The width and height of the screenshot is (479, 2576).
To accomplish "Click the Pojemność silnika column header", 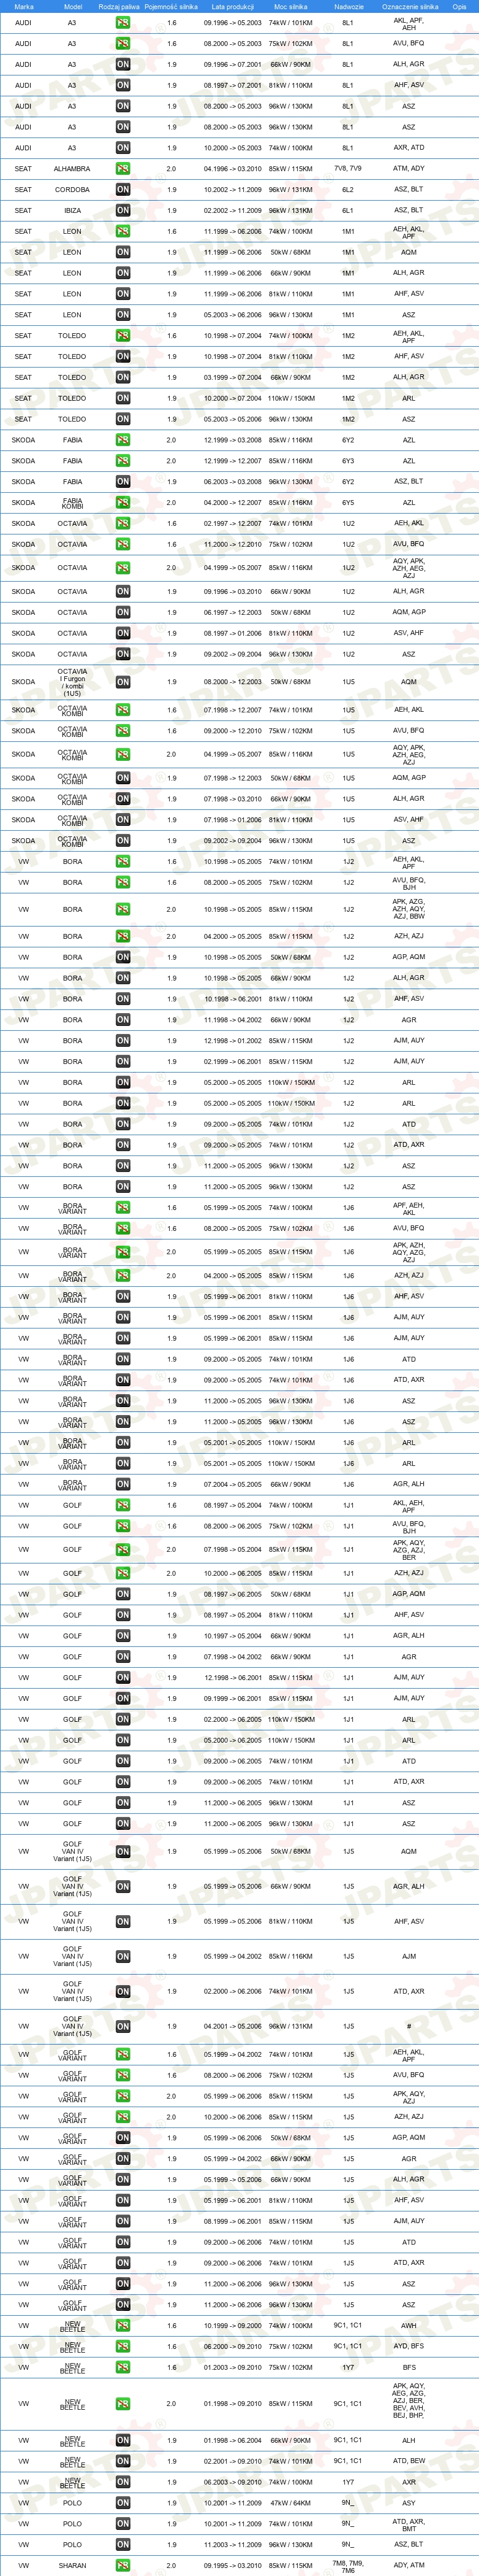I will 171,6.
